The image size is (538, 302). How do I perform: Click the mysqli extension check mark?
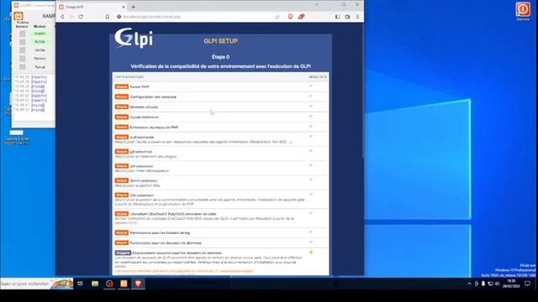coord(311,117)
